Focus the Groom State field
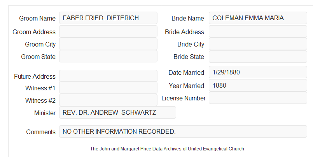 [108, 56]
